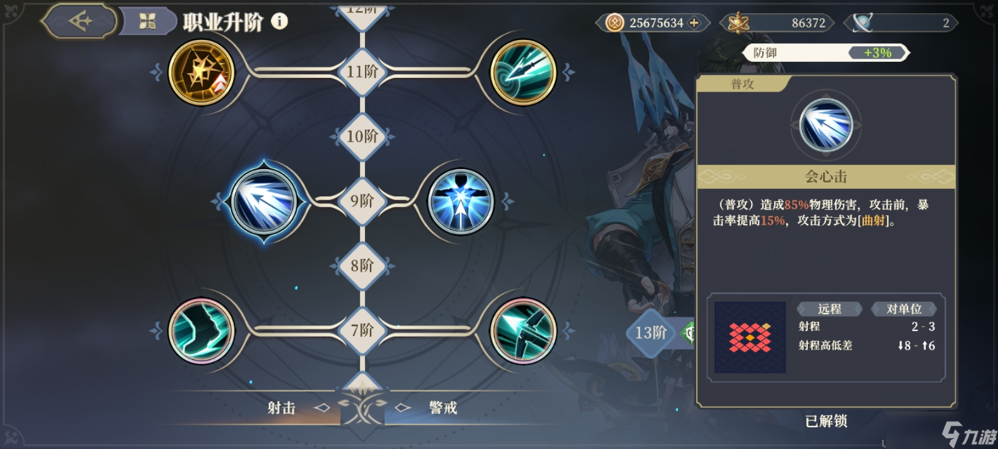The height and width of the screenshot is (449, 998).
Task: Select the golden skill icon at 11阶
Action: 201,72
